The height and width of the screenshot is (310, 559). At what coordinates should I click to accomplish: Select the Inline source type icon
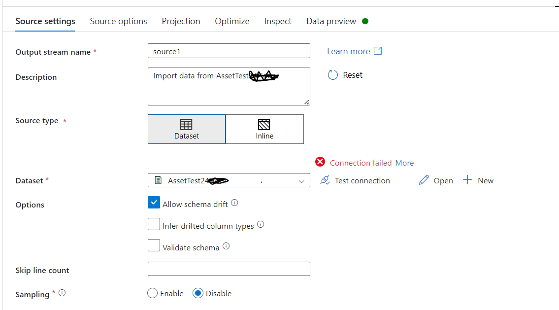[264, 125]
